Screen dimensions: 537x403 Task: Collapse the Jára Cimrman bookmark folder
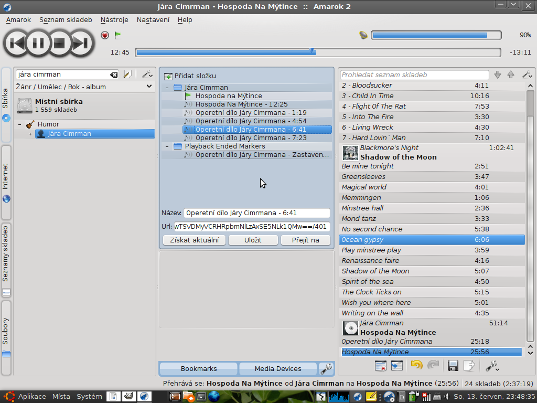(167, 88)
